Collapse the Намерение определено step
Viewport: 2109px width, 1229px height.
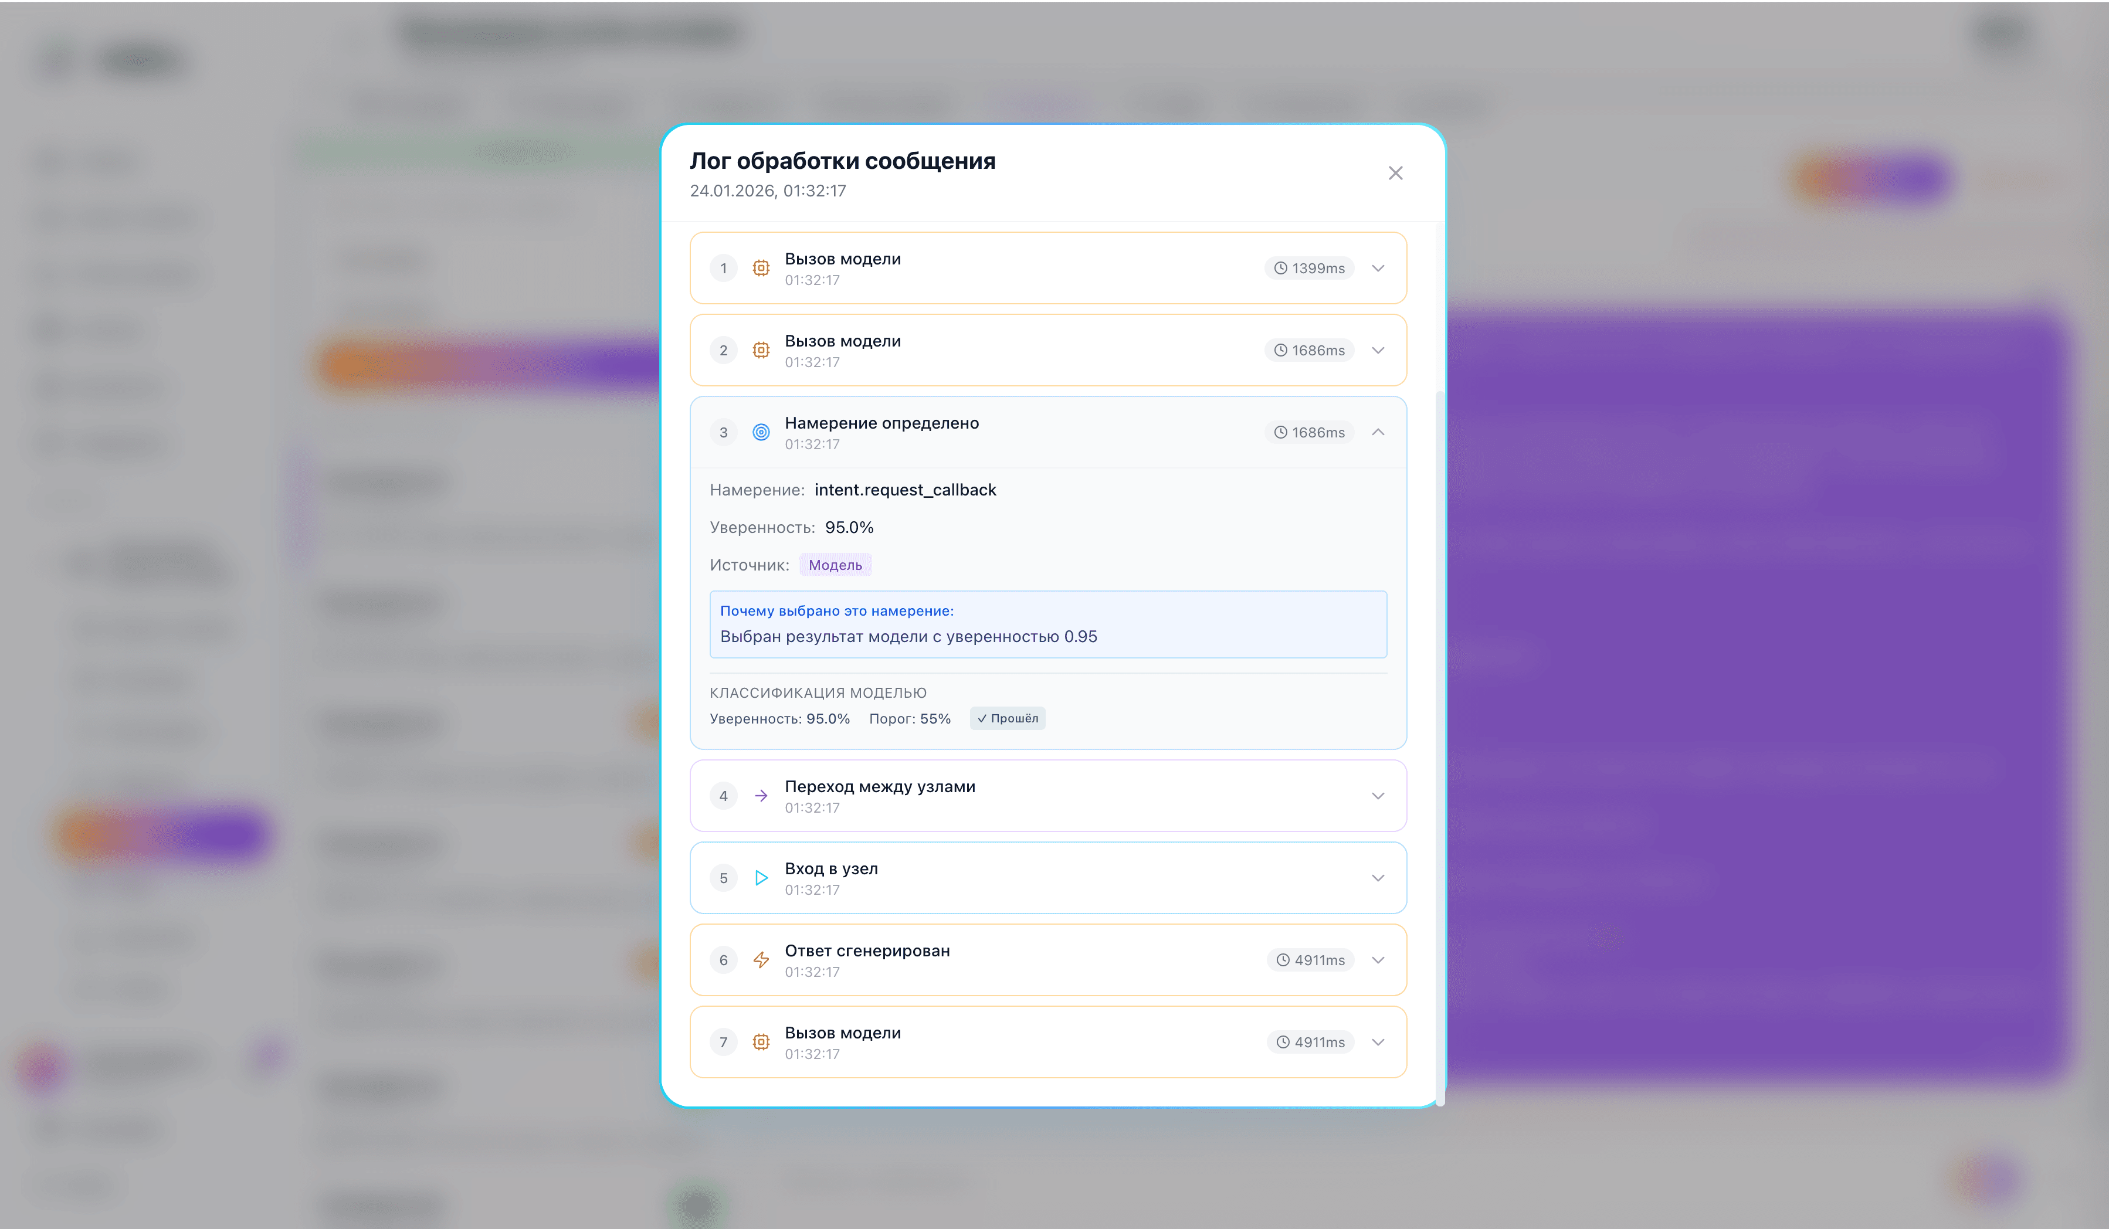click(x=1378, y=432)
